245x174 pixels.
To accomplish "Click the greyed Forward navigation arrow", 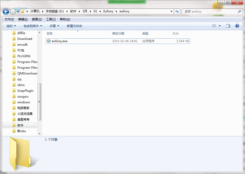I will tap(13, 11).
